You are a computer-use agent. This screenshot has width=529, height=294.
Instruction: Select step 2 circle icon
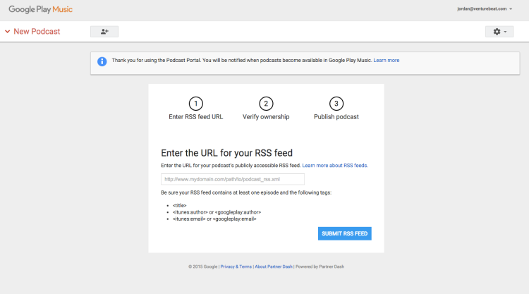pyautogui.click(x=266, y=104)
